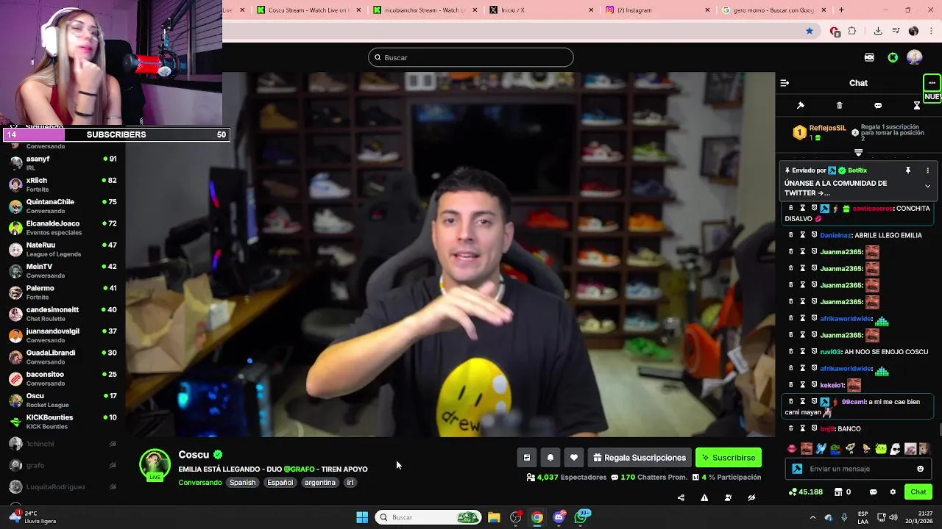Open the moderation hammer tool in chat header
The image size is (942, 529).
click(x=801, y=106)
